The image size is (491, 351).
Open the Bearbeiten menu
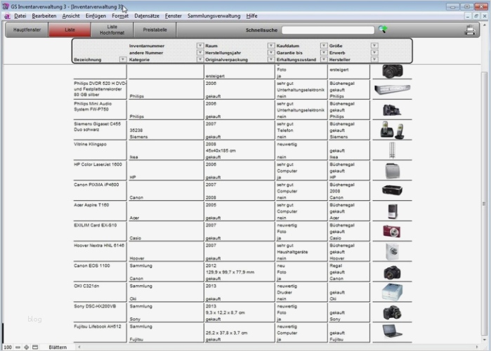tap(44, 16)
